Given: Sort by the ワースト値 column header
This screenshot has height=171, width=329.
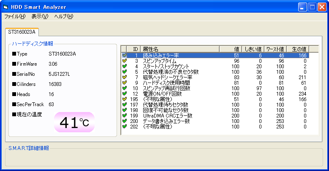Looking at the screenshot, I should click(x=275, y=49).
